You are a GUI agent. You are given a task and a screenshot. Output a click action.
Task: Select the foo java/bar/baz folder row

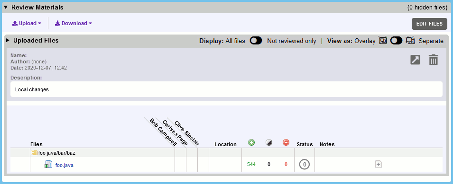(226, 153)
